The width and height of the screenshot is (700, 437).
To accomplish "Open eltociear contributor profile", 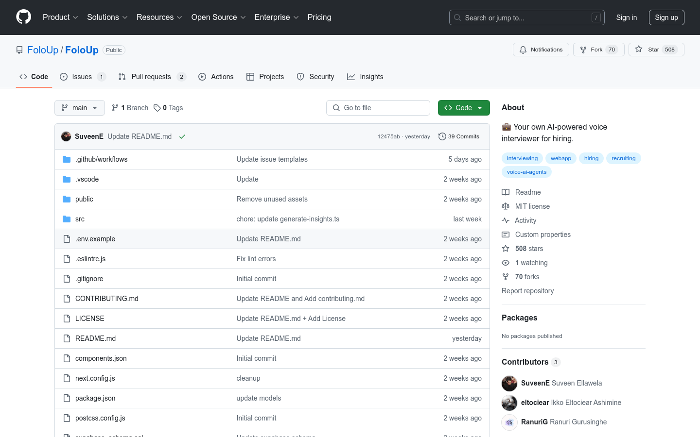I will click(535, 403).
